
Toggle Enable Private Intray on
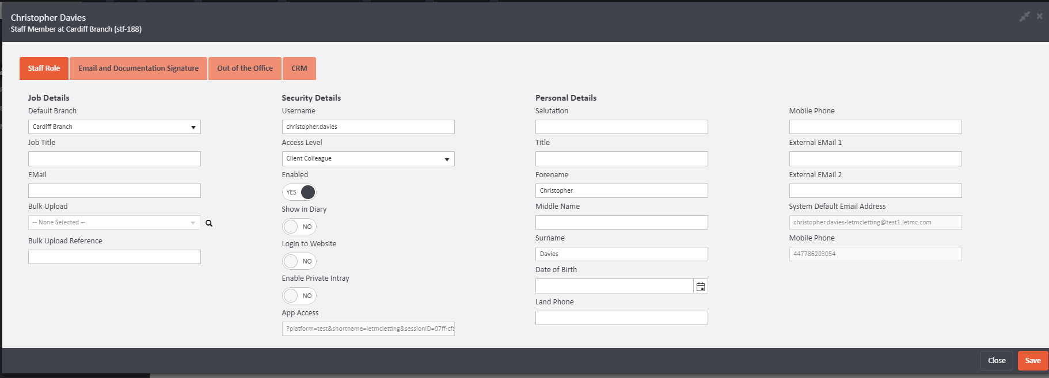pos(299,296)
